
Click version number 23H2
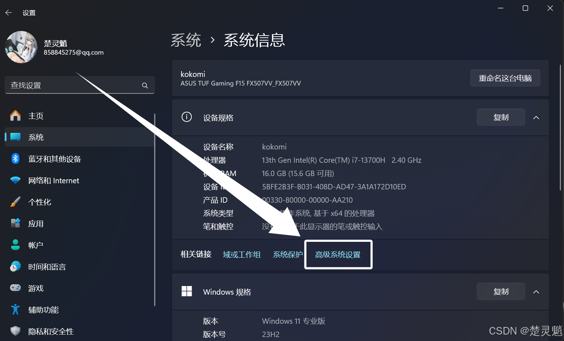[x=271, y=335]
